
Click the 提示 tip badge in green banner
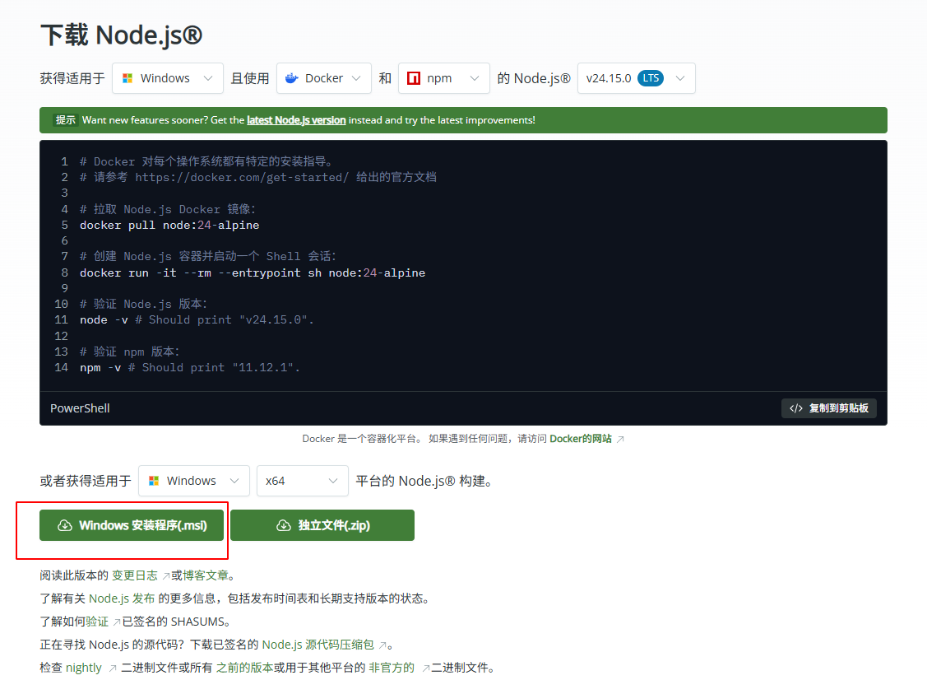(x=66, y=120)
